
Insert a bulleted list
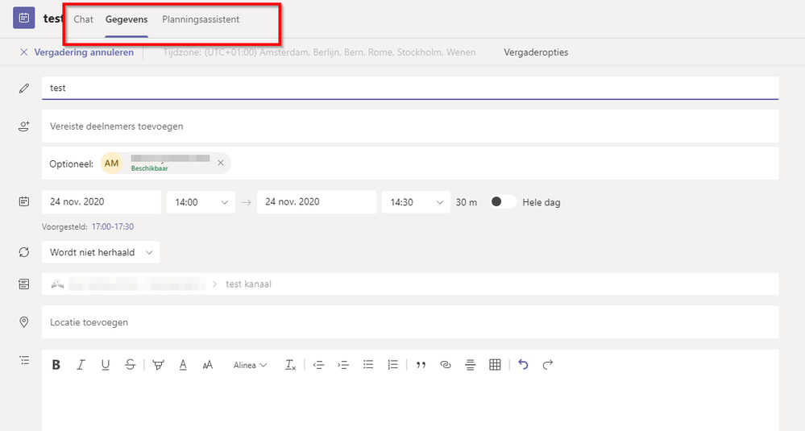coord(368,365)
